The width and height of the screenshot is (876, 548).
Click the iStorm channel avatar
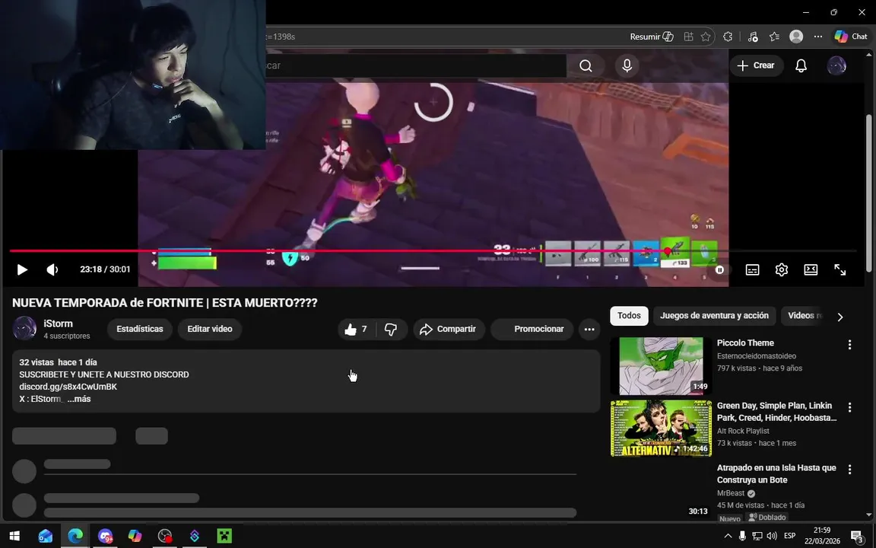coord(24,328)
